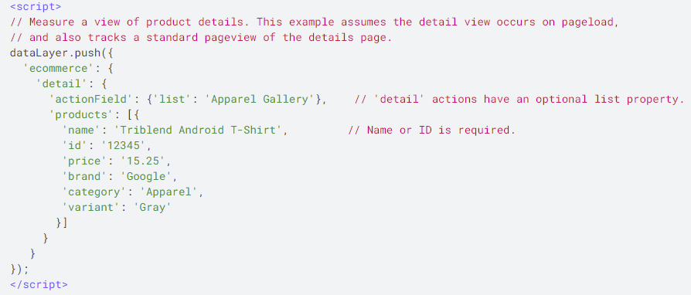The width and height of the screenshot is (691, 295).
Task: Click the 'Measure a view' comment line
Action: (x=315, y=22)
